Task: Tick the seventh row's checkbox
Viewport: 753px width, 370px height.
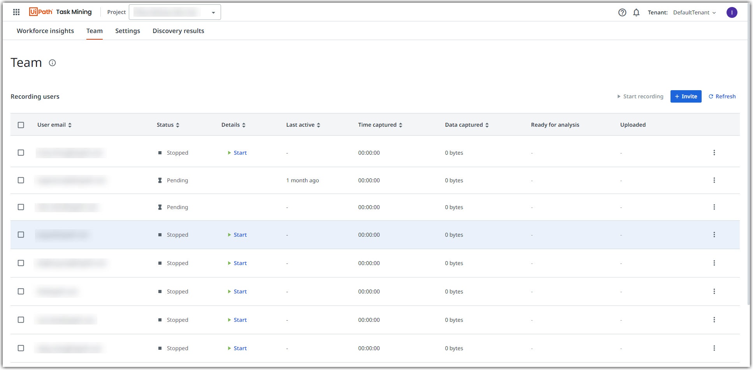Action: click(21, 320)
